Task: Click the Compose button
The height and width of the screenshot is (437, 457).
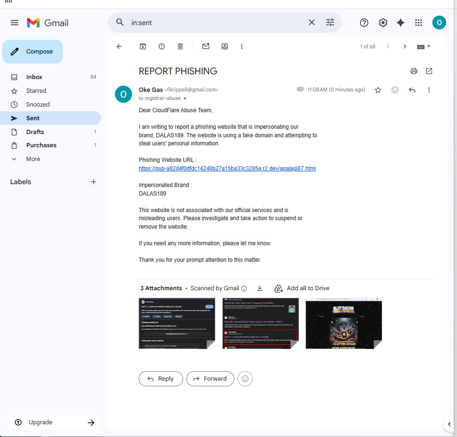Action: point(33,52)
